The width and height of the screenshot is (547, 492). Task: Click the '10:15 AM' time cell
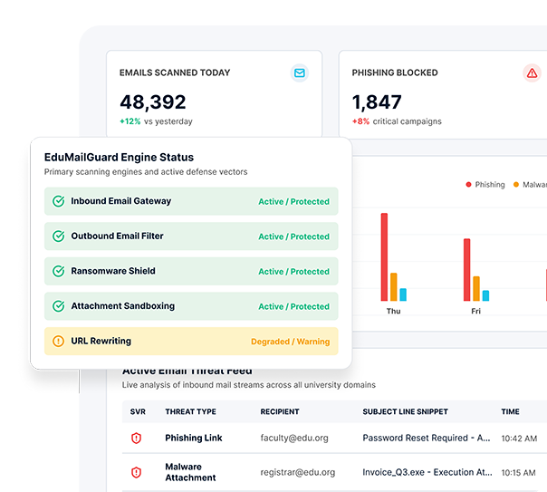coord(518,473)
